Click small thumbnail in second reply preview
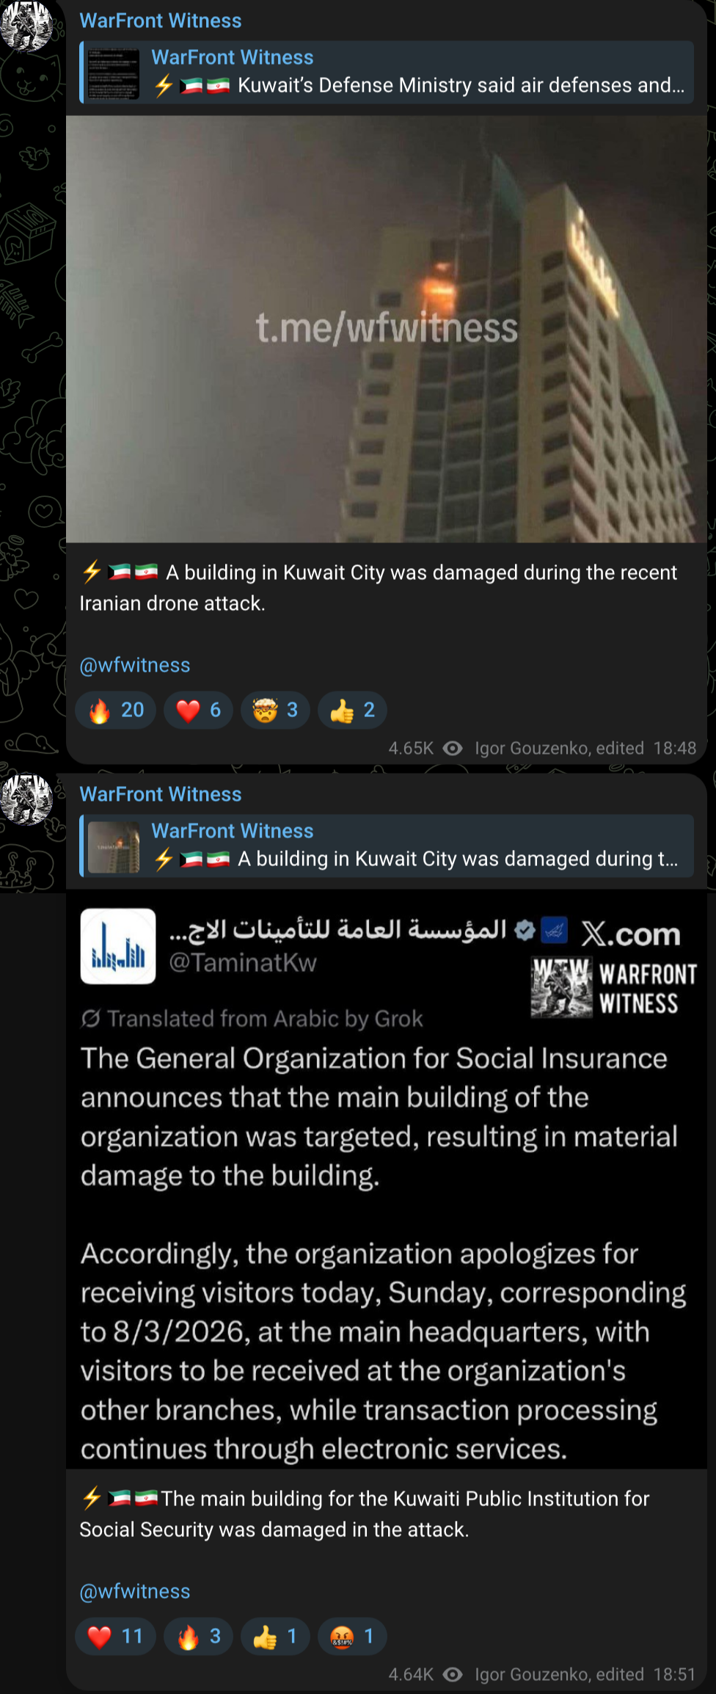This screenshot has height=1694, width=716. coord(114,847)
